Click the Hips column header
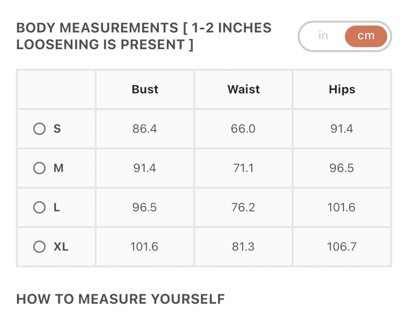This screenshot has height=325, width=408. 342,89
